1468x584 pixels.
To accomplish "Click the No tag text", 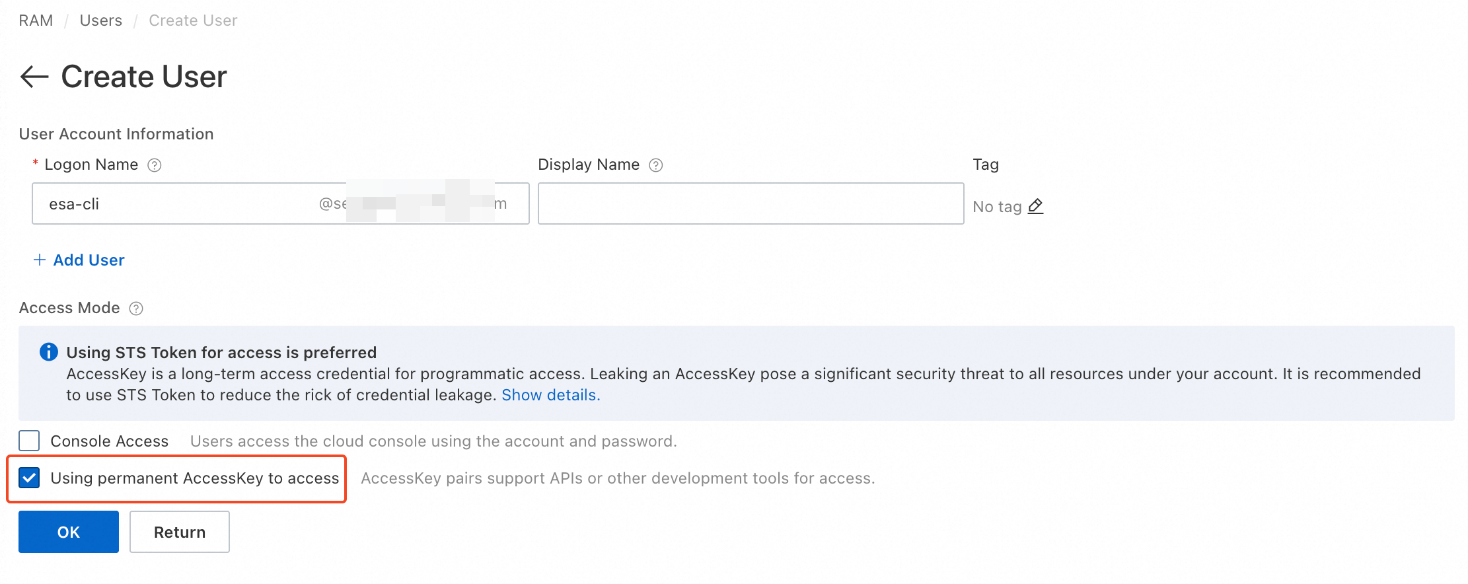I will tap(997, 207).
